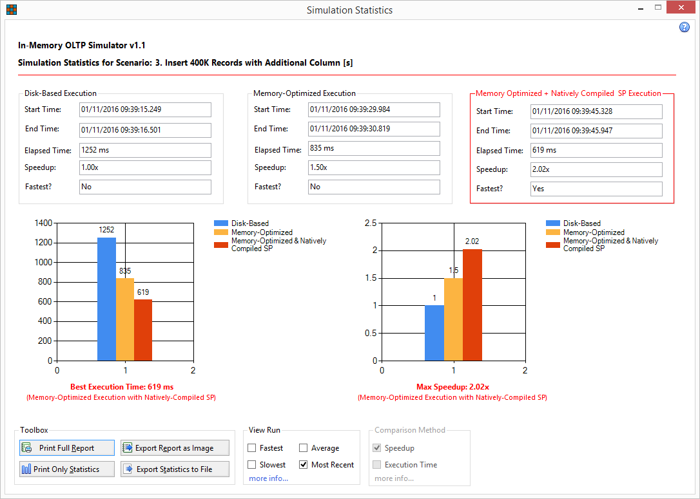The height and width of the screenshot is (499, 700).
Task: Click the Natively Compiled Speedup 2.02x field
Action: click(596, 169)
